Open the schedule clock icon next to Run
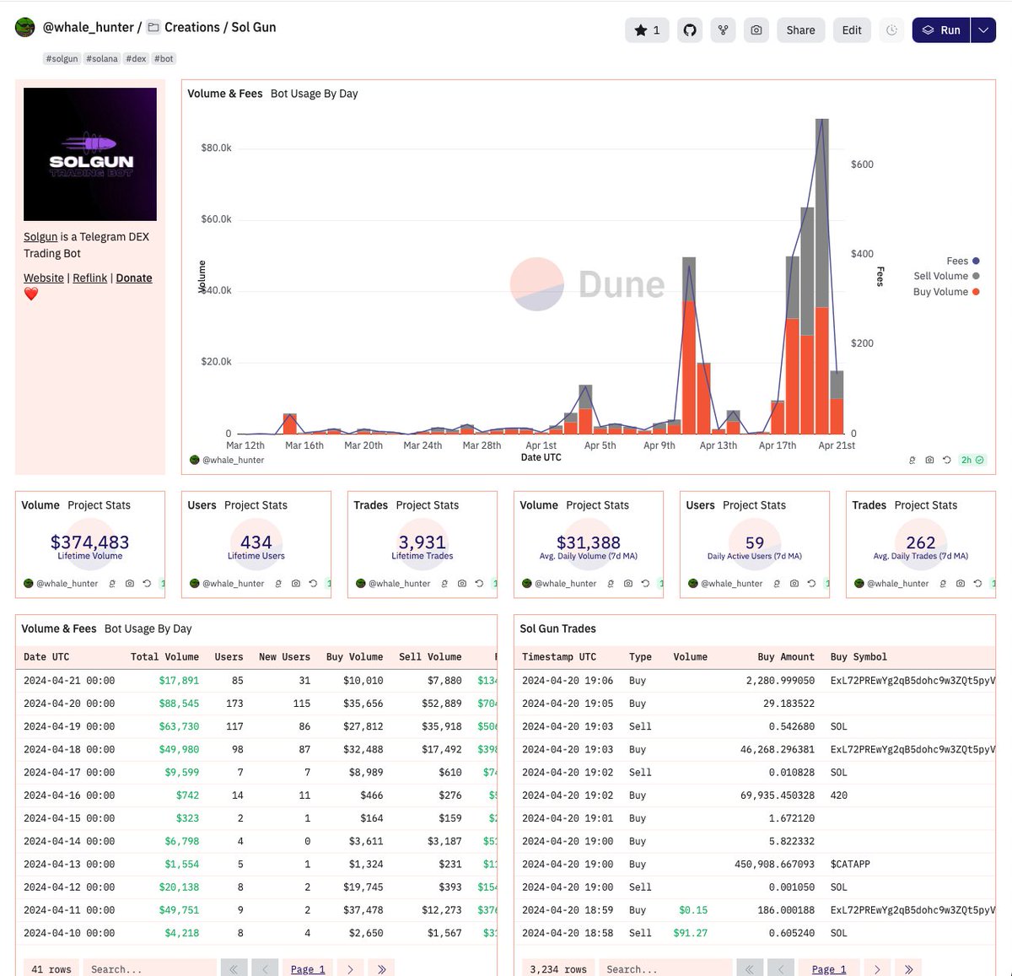 pos(891,30)
